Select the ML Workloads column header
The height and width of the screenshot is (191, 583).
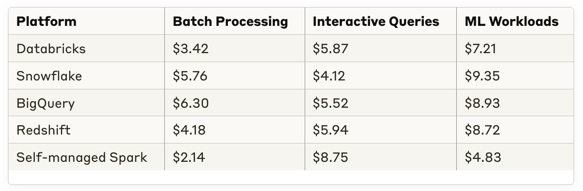[511, 22]
